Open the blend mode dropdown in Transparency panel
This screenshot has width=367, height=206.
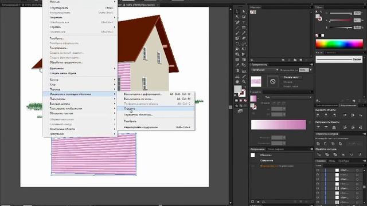tap(264, 70)
